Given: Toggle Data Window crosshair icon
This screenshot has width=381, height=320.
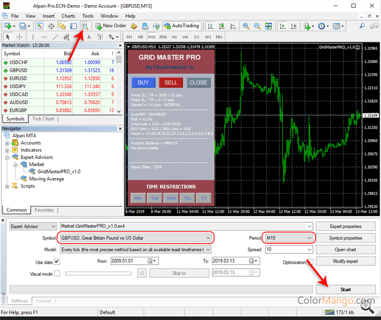Looking at the screenshot, I should pos(51,26).
